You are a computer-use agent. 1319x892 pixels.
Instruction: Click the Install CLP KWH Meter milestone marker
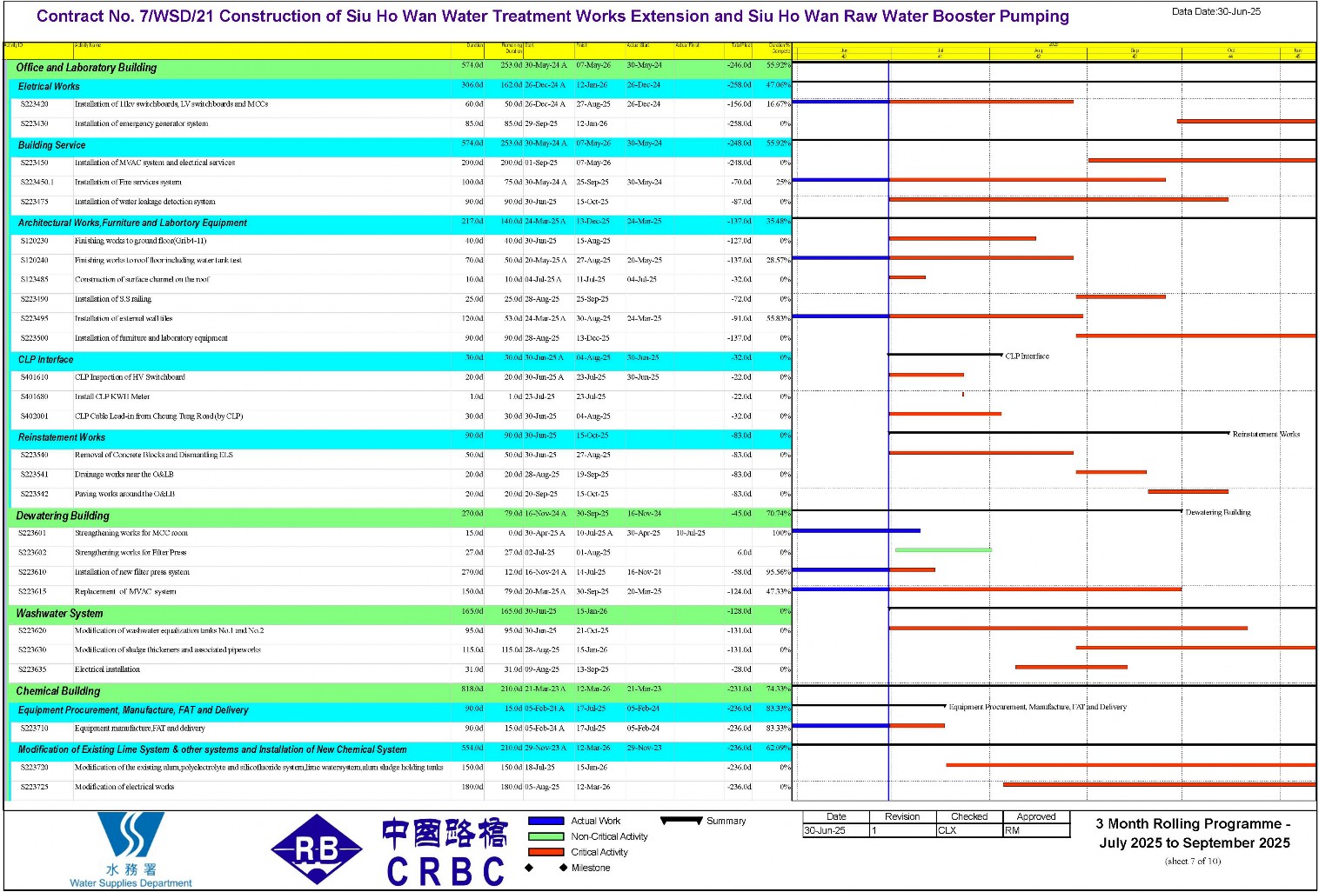(963, 395)
